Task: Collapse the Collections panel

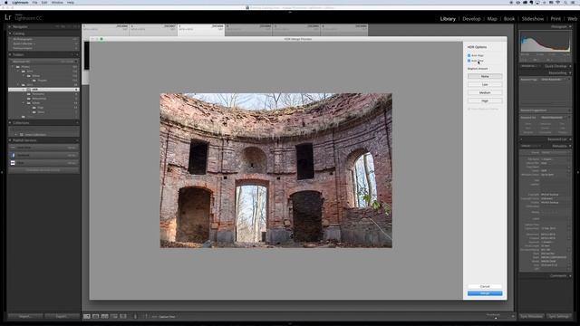Action: pos(10,123)
